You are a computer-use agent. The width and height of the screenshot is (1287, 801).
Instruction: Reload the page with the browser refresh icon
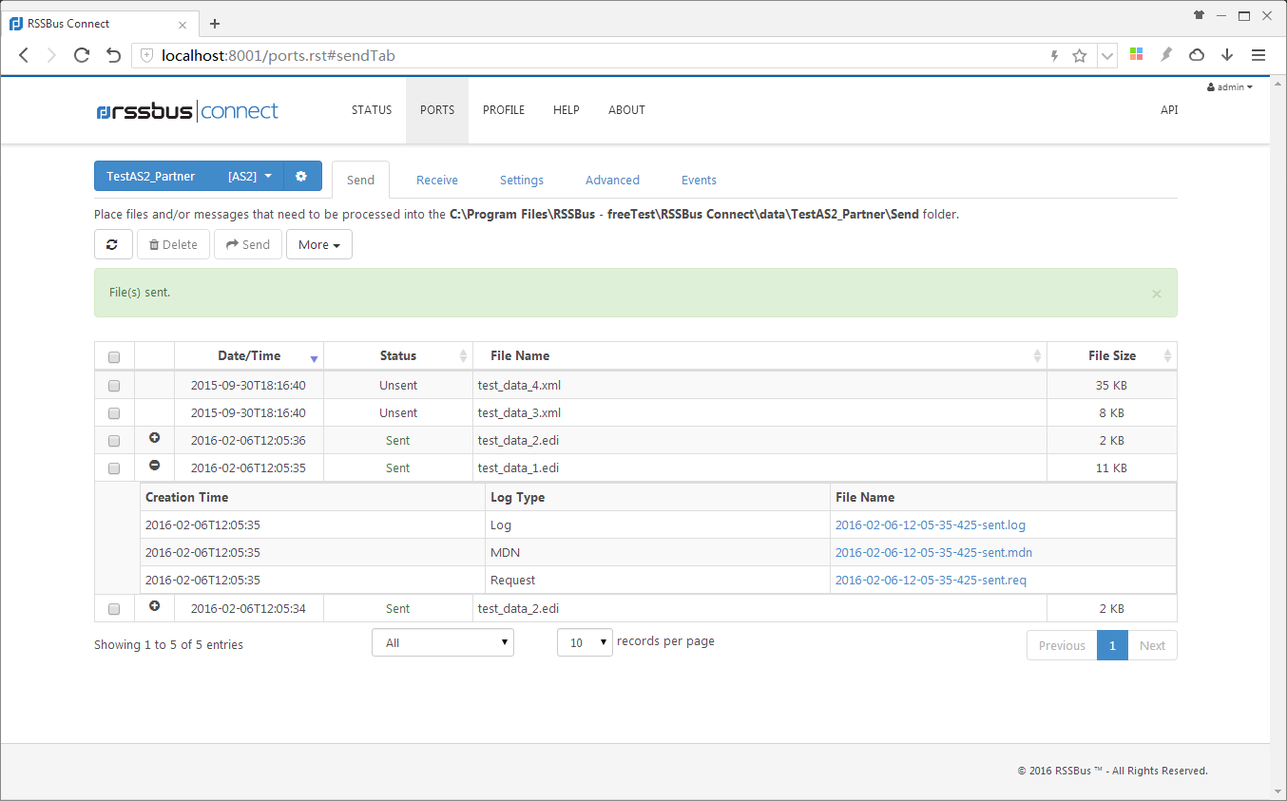point(82,55)
